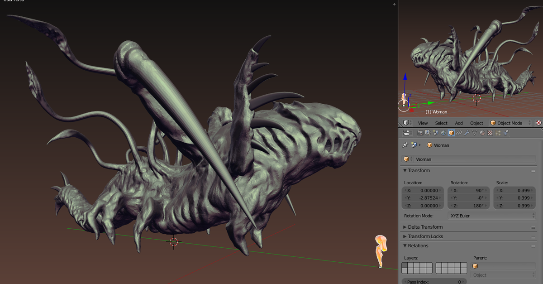
Task: Click the Transform panel drag grip
Action: point(533,171)
